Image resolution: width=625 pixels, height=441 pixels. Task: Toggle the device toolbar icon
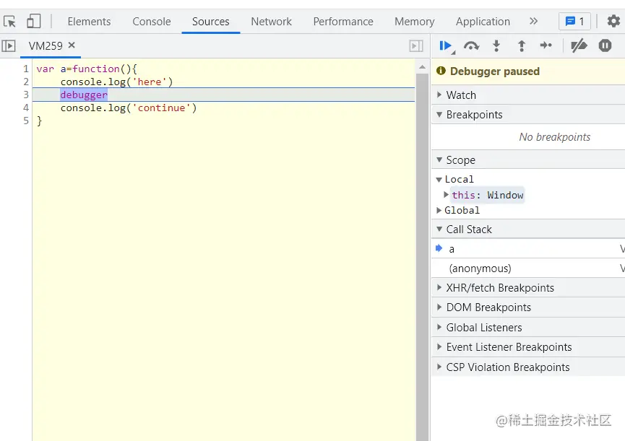(x=34, y=22)
